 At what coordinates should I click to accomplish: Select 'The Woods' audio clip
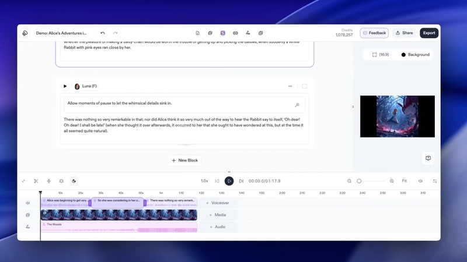119,227
